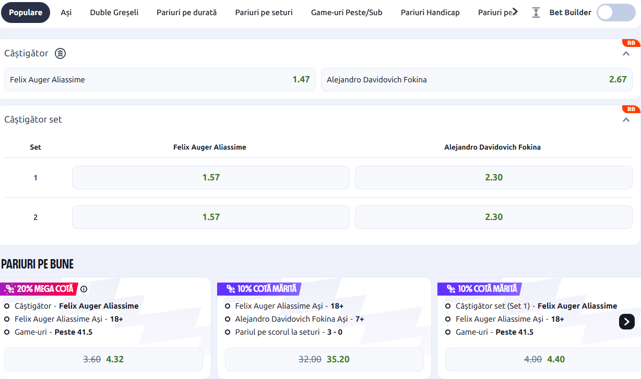Enable the Bet Builder toggle
The height and width of the screenshot is (379, 641).
pos(616,13)
